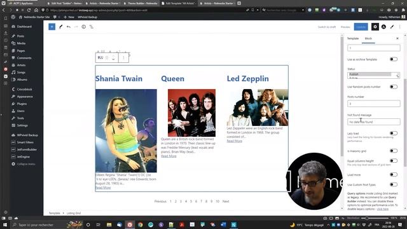
Task: Open Pages in admin menu
Action: (21, 51)
